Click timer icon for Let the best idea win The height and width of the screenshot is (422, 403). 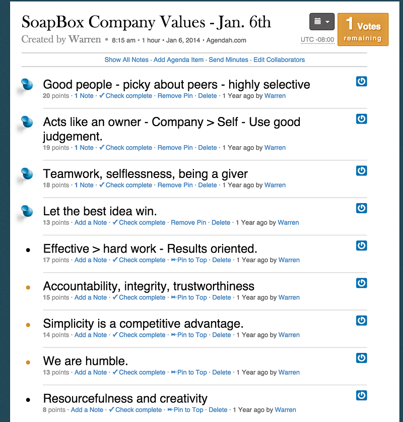(x=361, y=208)
